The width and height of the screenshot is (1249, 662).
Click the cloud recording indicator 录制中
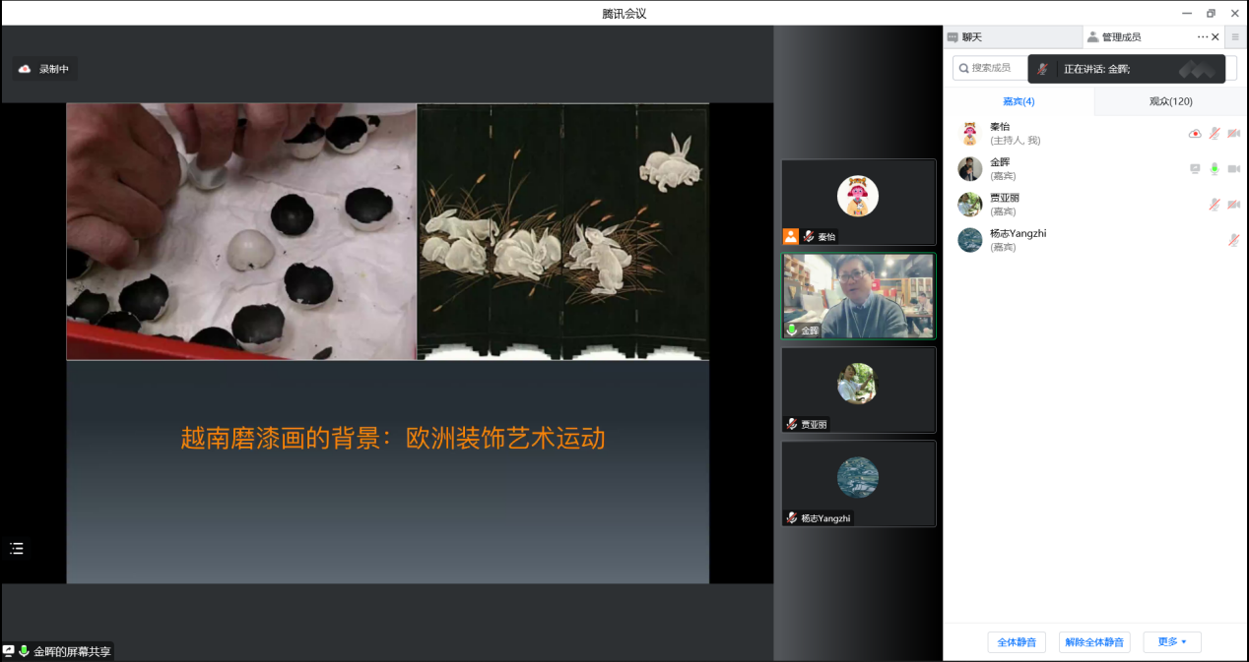44,69
